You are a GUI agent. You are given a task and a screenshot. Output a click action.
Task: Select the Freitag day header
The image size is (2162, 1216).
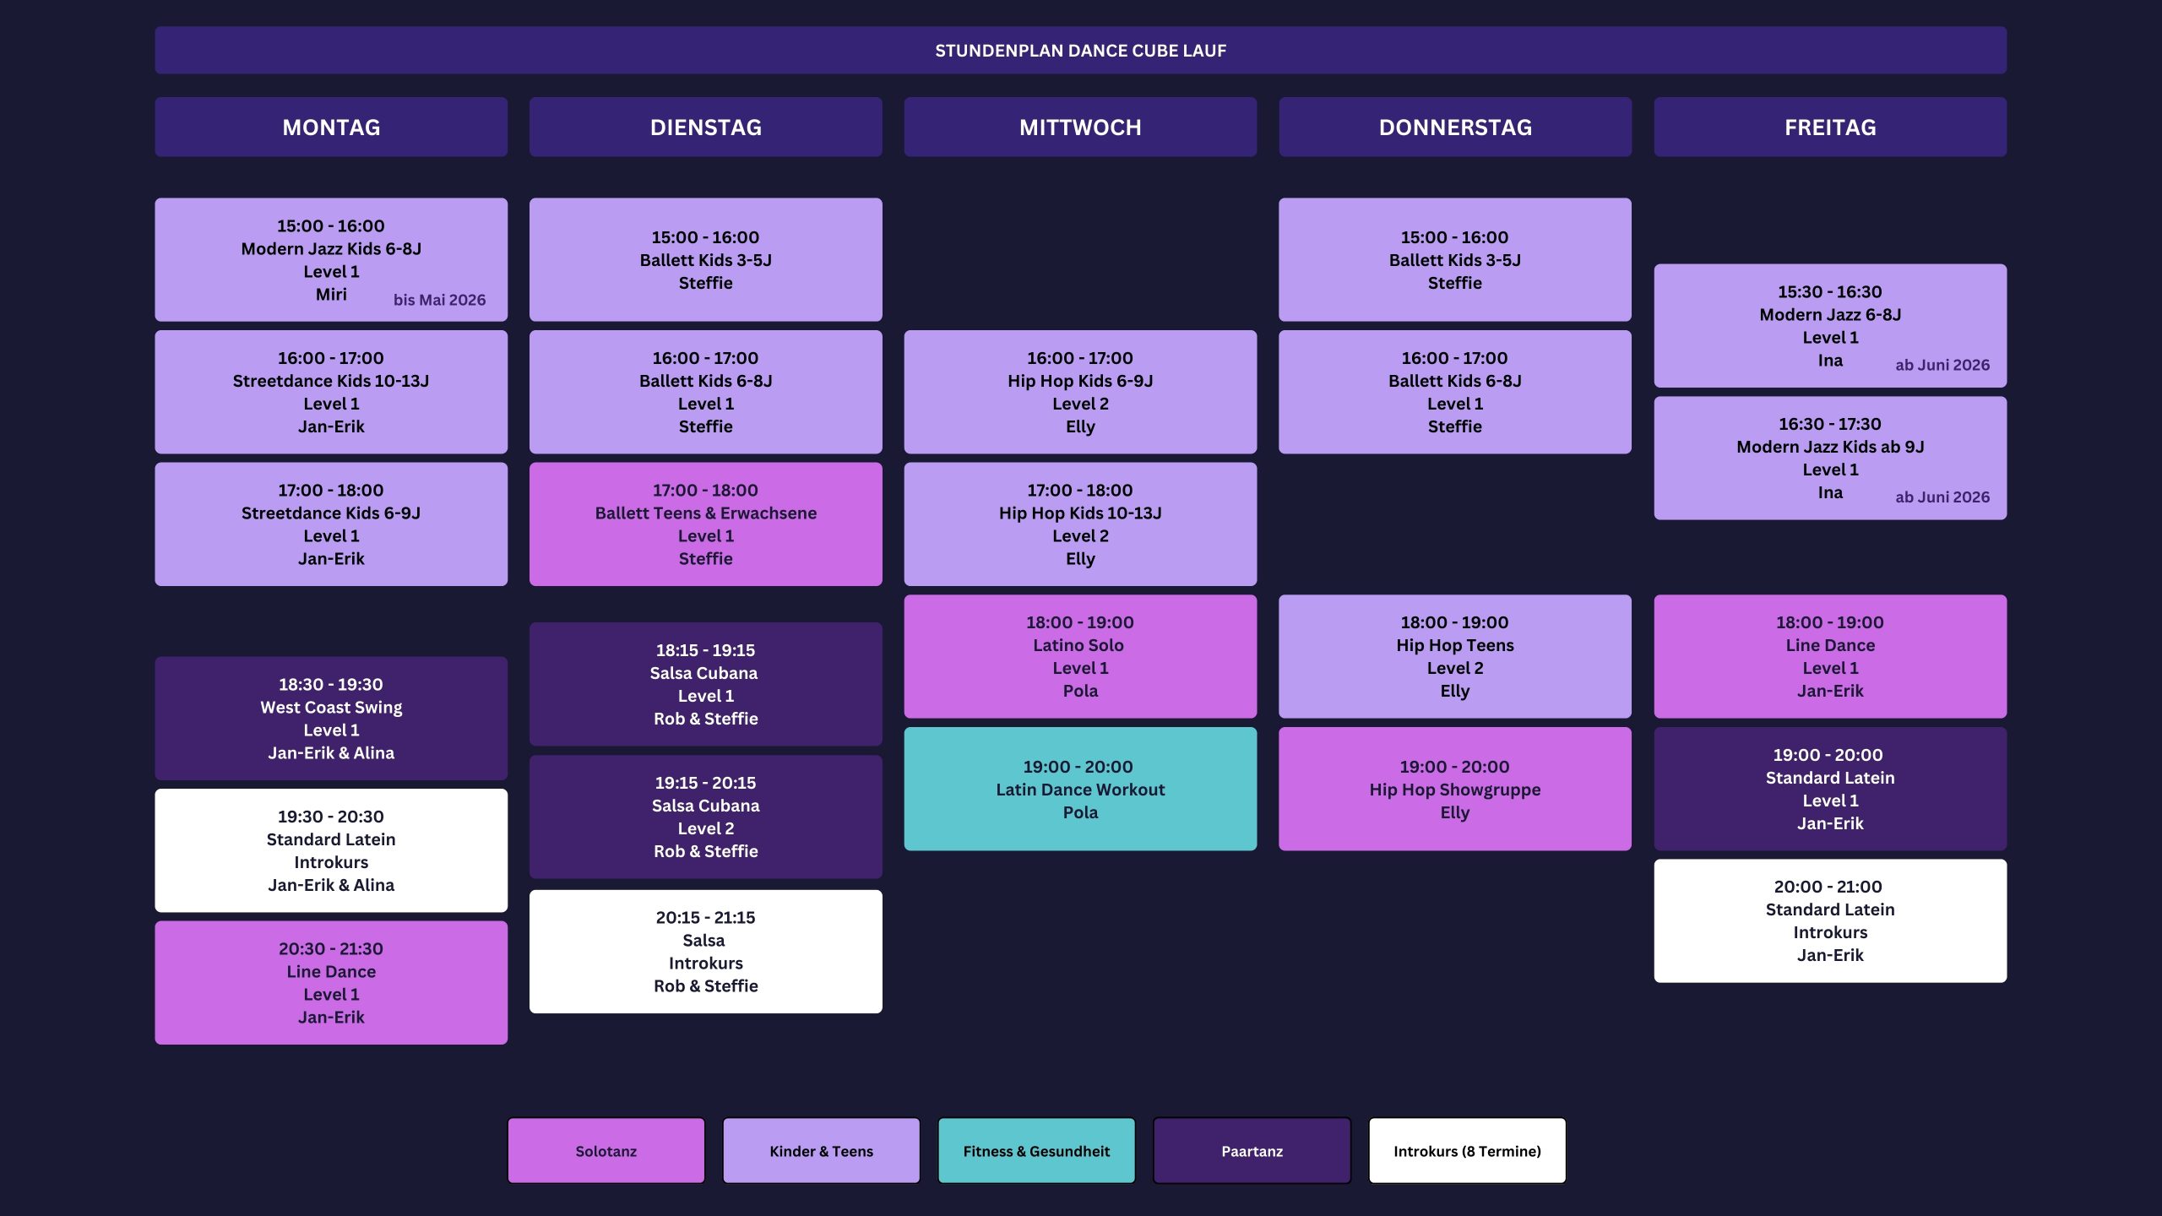(x=1829, y=127)
